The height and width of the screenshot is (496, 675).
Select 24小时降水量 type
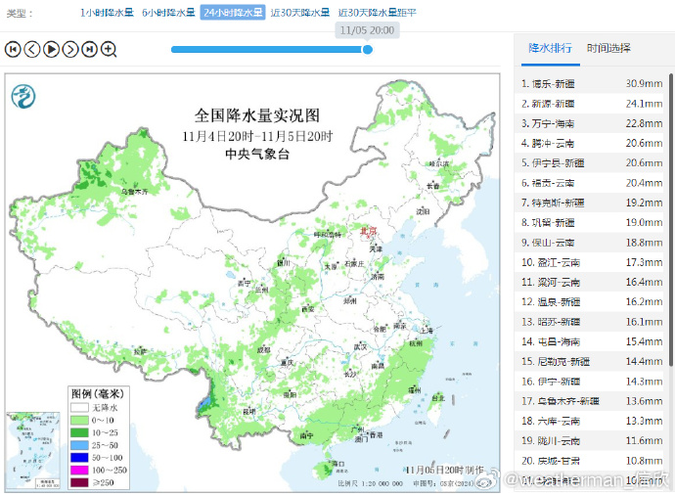click(233, 13)
